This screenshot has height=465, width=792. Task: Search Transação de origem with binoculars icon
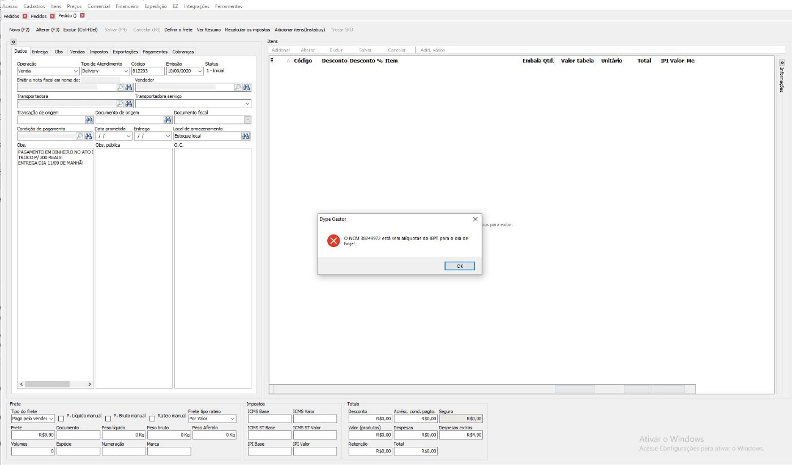89,120
